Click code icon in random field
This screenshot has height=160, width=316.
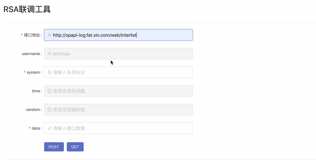pyautogui.click(x=50, y=110)
